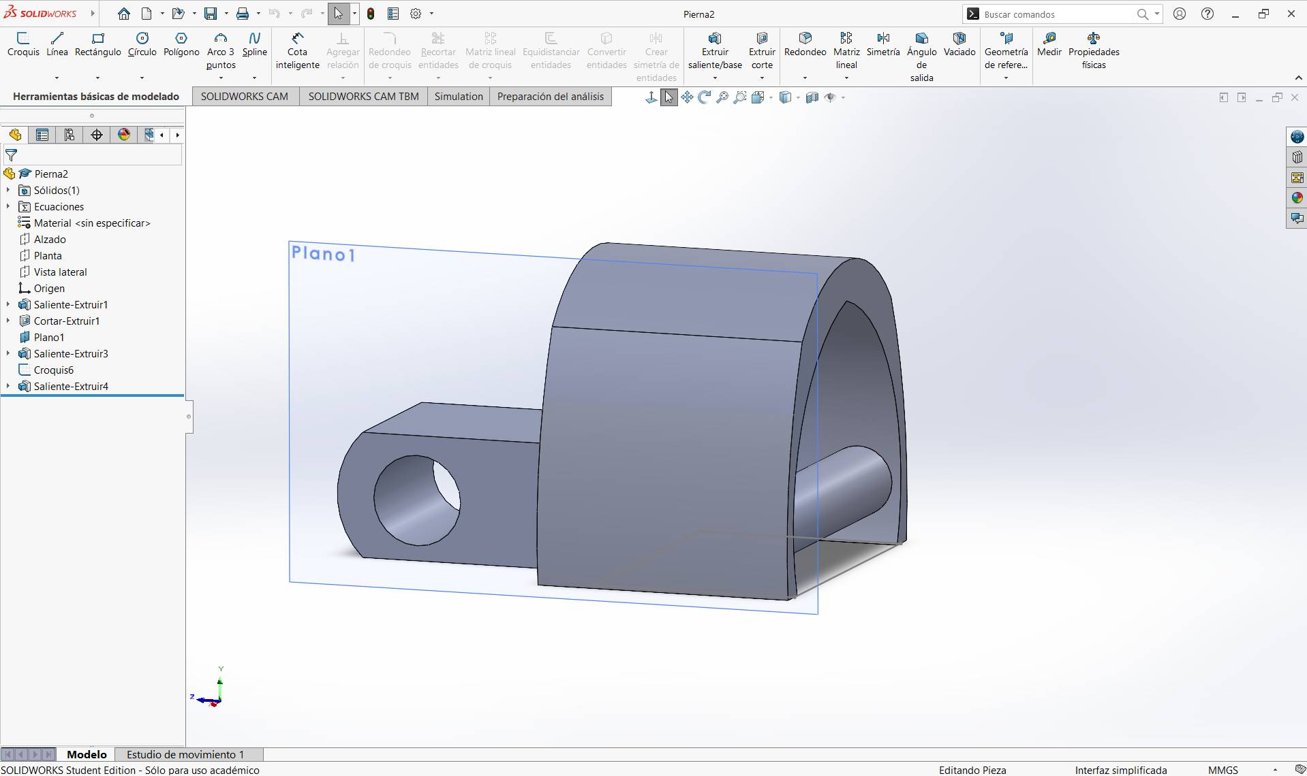Viewport: 1307px width, 776px height.
Task: Click the Zoom to area icon in view toolbar
Action: coord(739,97)
